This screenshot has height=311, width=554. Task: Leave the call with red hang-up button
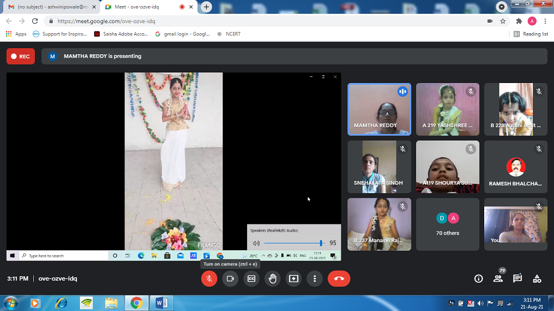coord(339,278)
